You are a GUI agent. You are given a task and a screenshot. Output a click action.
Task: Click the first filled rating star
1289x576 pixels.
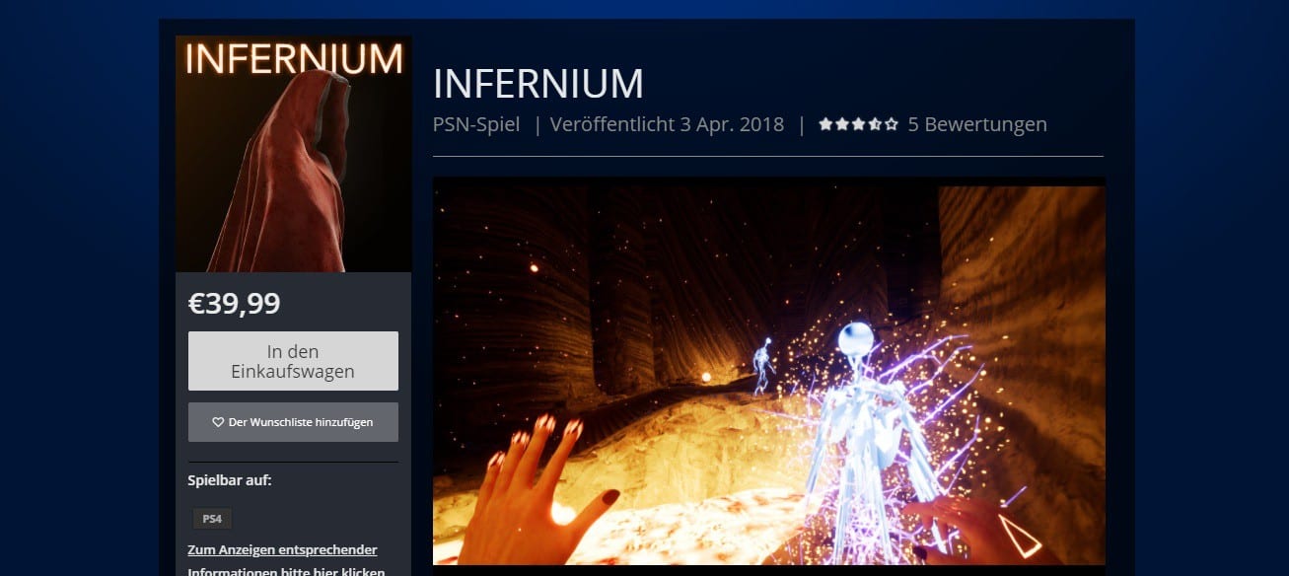(x=825, y=124)
